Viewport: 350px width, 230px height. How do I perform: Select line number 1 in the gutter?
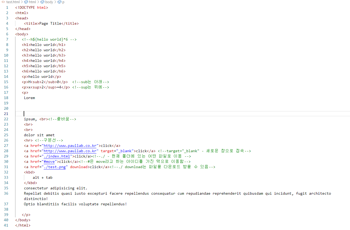point(7,7)
